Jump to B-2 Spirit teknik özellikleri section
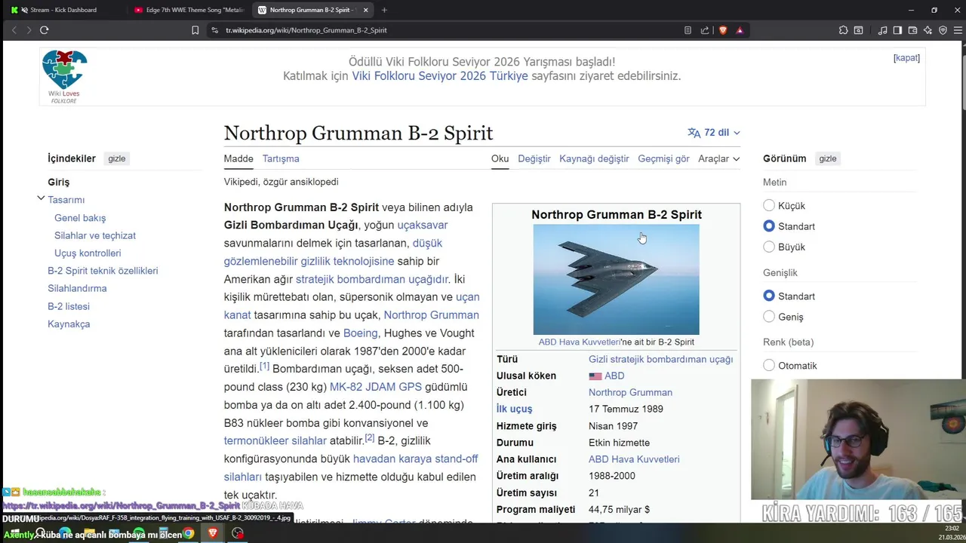 tap(103, 271)
